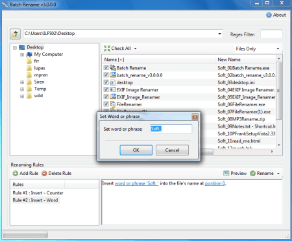Click Soft_11read_me.html new name
Screen dimensions: 292x241
[239, 141]
